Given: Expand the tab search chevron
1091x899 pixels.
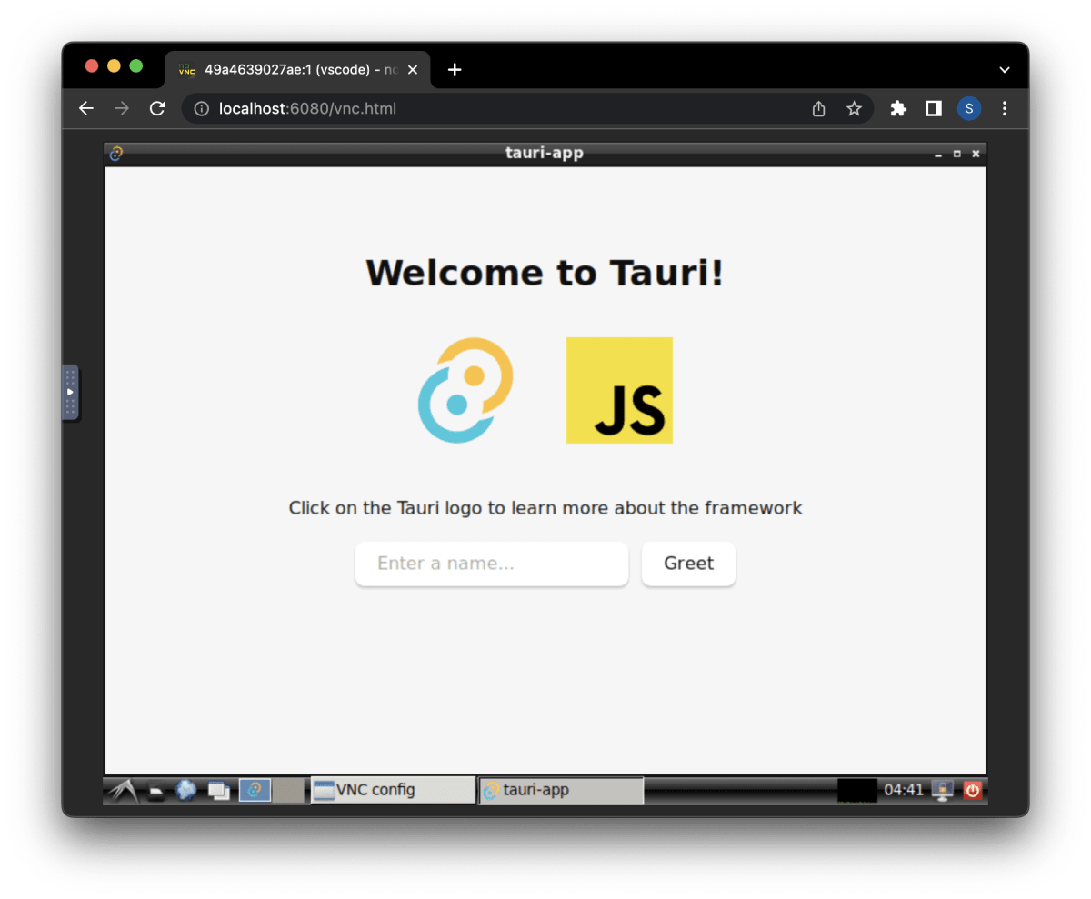Looking at the screenshot, I should 1005,70.
